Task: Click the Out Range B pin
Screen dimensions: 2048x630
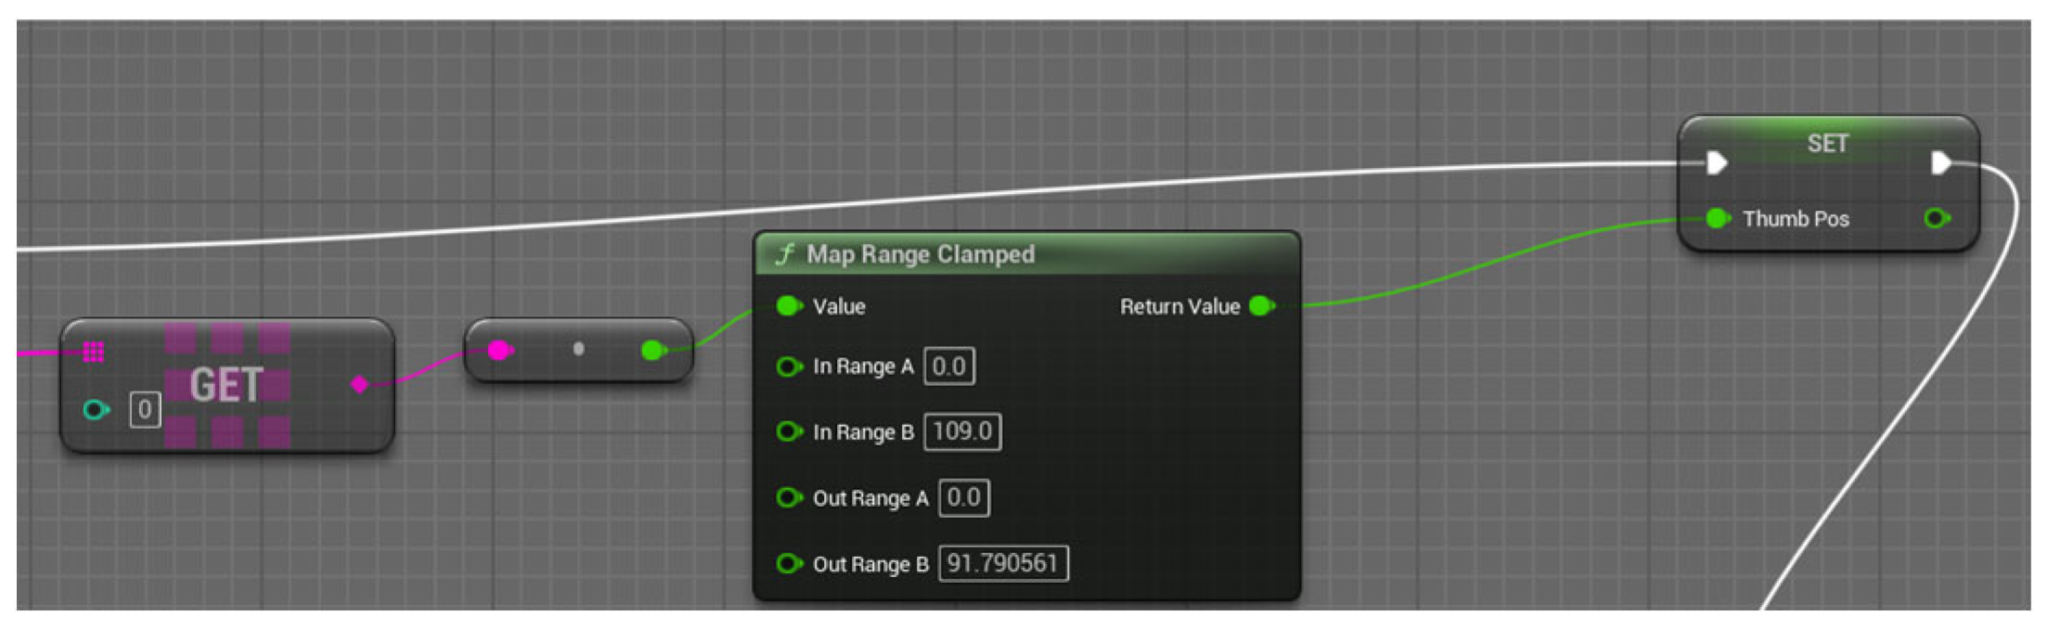Action: coord(789,563)
